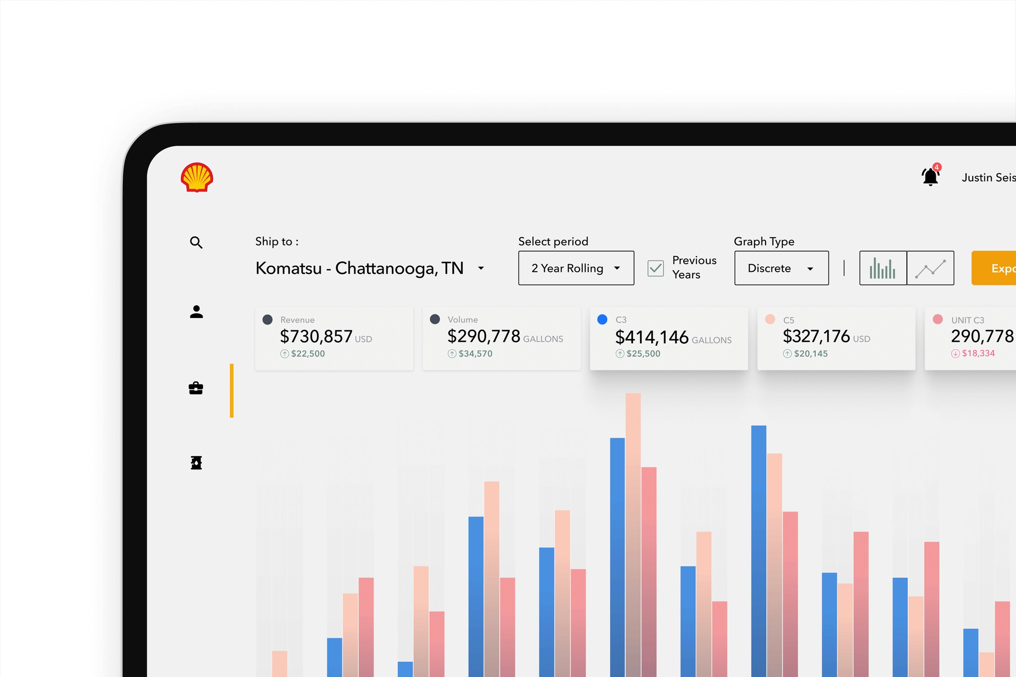The height and width of the screenshot is (677, 1016).
Task: Expand the Ship to location dropdown
Action: pos(480,268)
